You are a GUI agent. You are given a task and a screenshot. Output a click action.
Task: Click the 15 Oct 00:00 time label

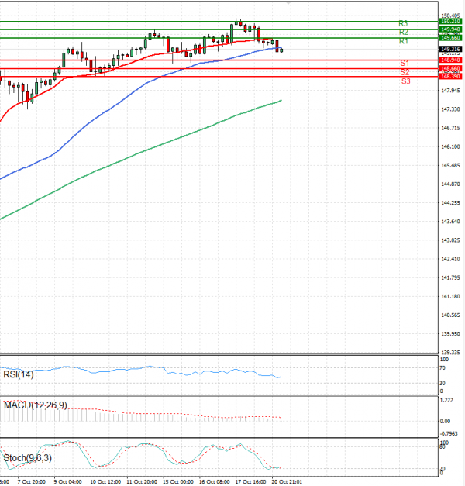178,482
